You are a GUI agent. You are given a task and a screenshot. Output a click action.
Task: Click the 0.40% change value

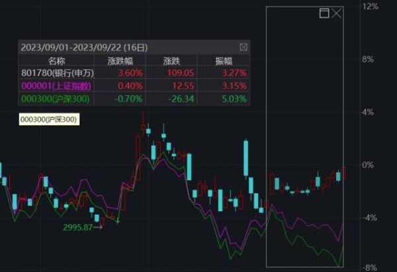pyautogui.click(x=130, y=86)
